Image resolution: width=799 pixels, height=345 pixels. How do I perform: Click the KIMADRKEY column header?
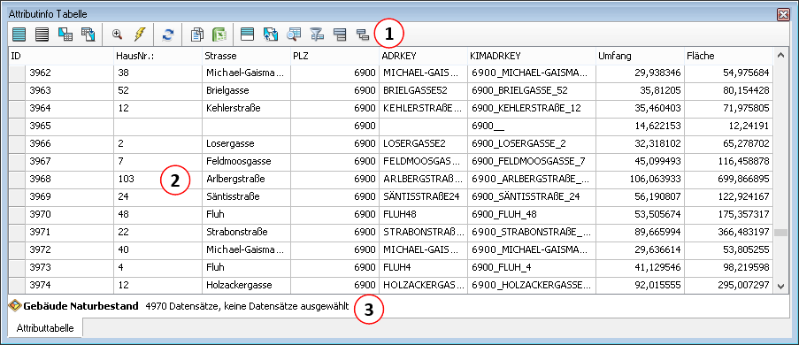pyautogui.click(x=532, y=56)
